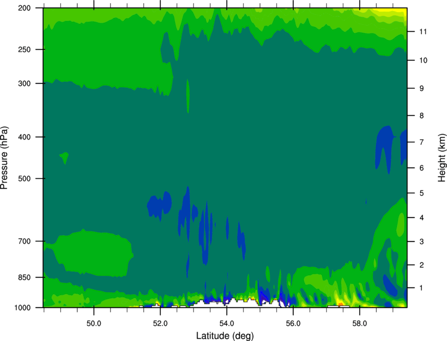Screen dimensions: 447x341
Task: Click the 50.0 latitude tick label
Action: pos(94,324)
